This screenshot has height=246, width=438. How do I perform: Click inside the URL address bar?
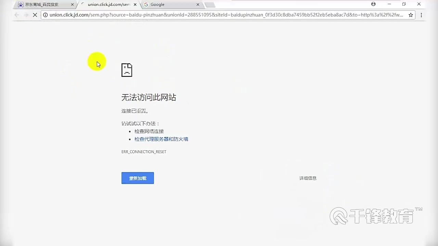pos(222,15)
